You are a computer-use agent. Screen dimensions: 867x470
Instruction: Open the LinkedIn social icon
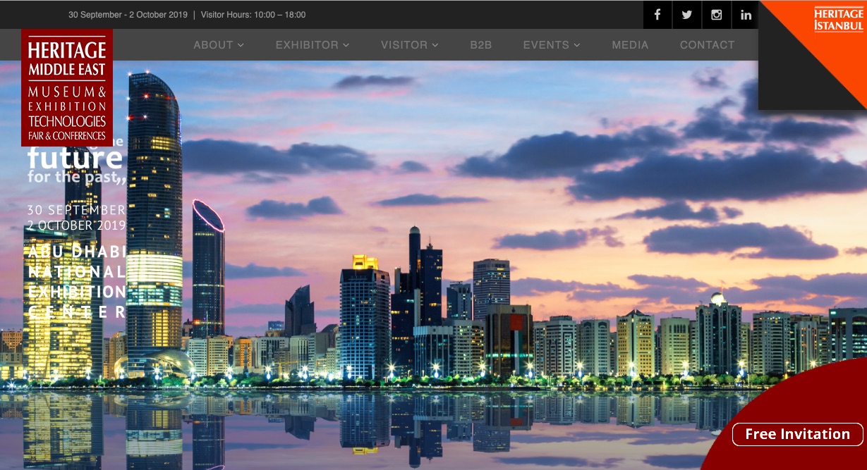[746, 15]
